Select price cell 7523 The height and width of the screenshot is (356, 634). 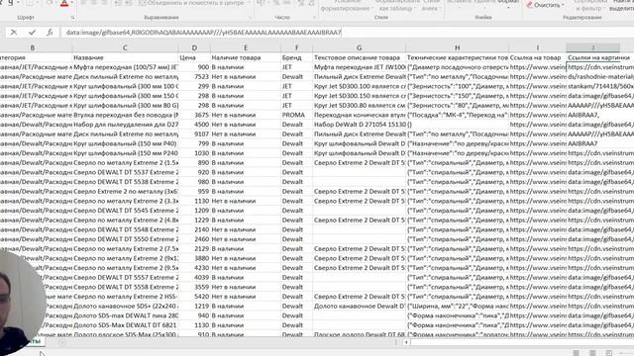tap(194, 77)
